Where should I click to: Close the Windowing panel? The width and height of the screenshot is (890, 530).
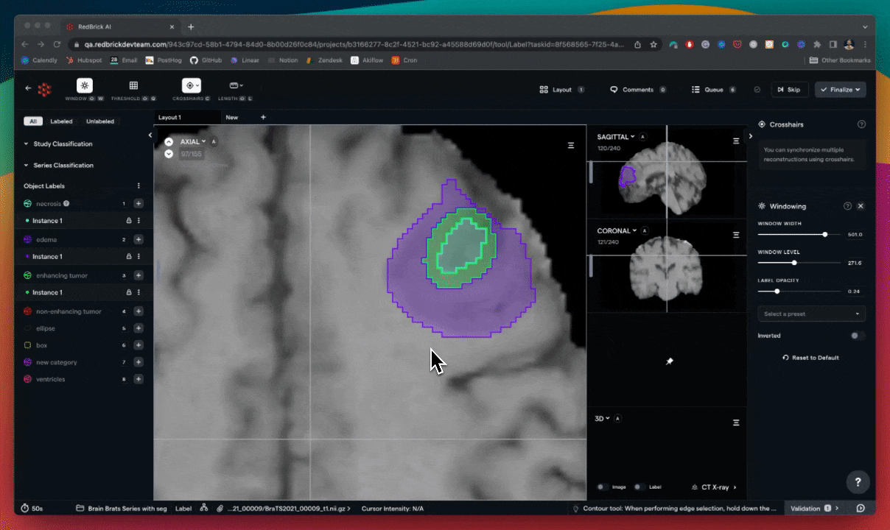pos(861,206)
